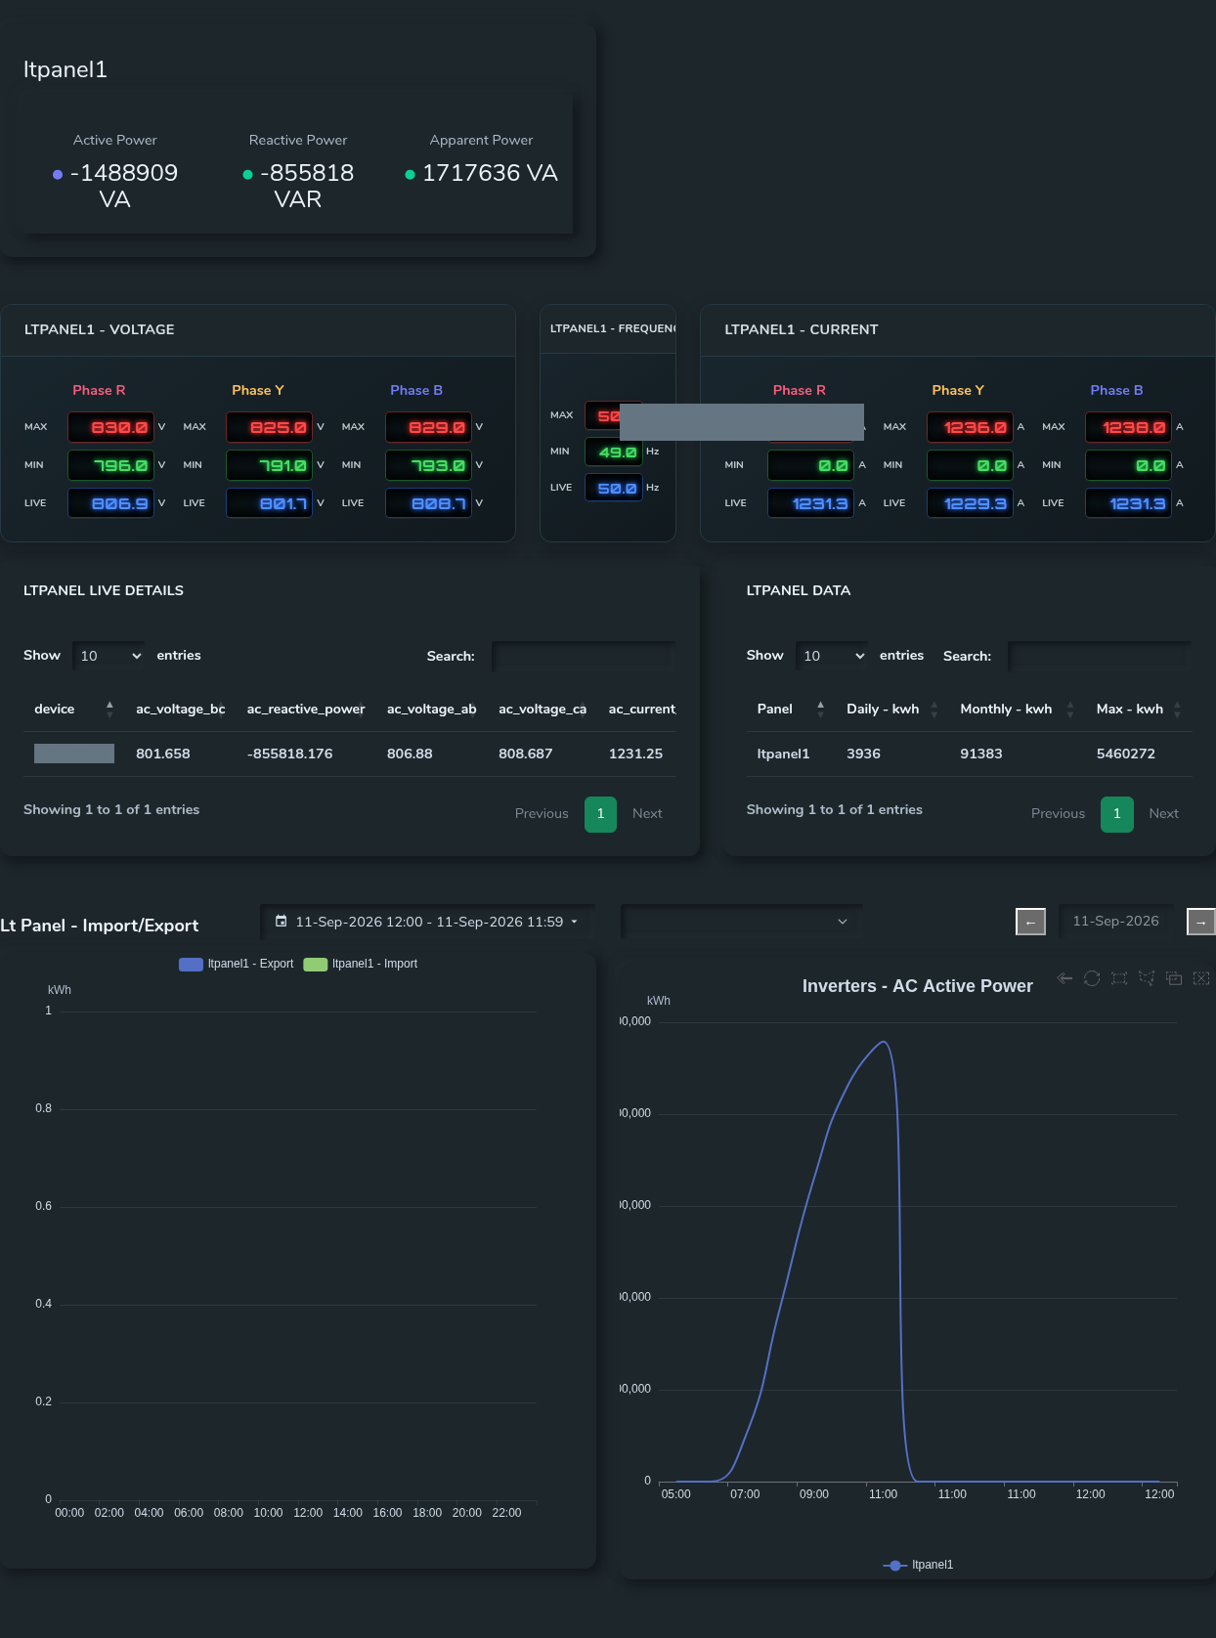Click Next in LTPANEL LIVE DETAILS pagination
1216x1638 pixels.
[x=647, y=813]
